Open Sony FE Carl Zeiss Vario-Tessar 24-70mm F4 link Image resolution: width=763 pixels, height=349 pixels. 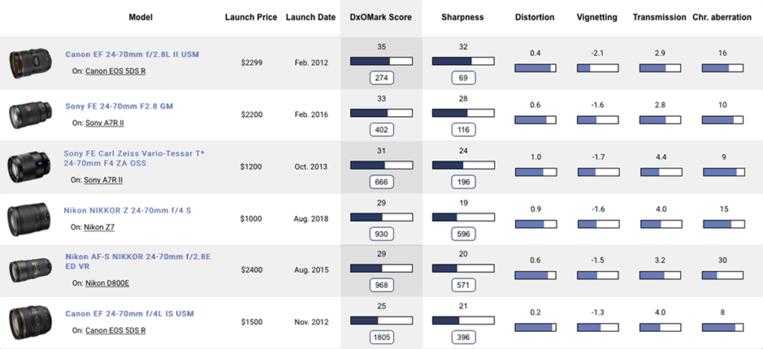coord(134,159)
